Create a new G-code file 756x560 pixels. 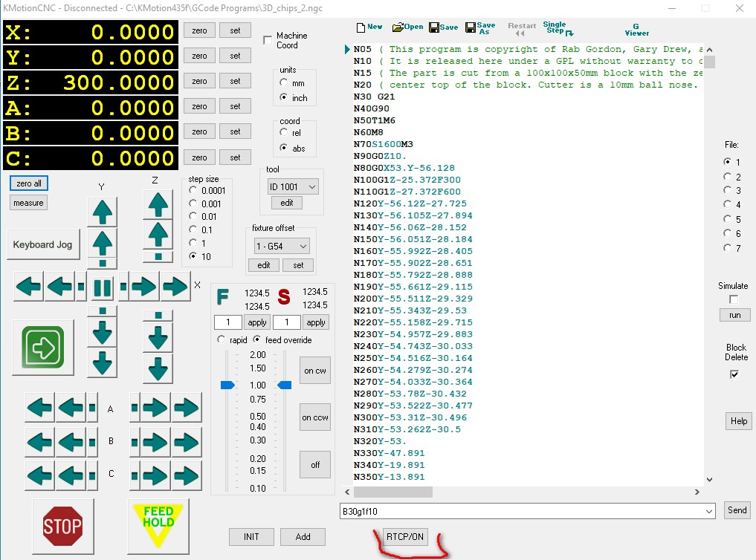pos(369,27)
